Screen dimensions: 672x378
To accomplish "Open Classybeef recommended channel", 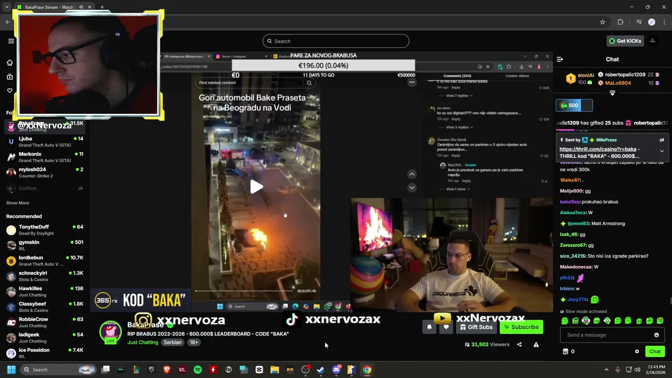I will [45, 307].
